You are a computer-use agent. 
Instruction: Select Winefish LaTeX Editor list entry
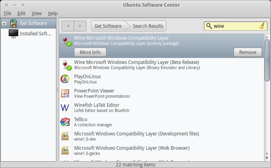[161, 108]
